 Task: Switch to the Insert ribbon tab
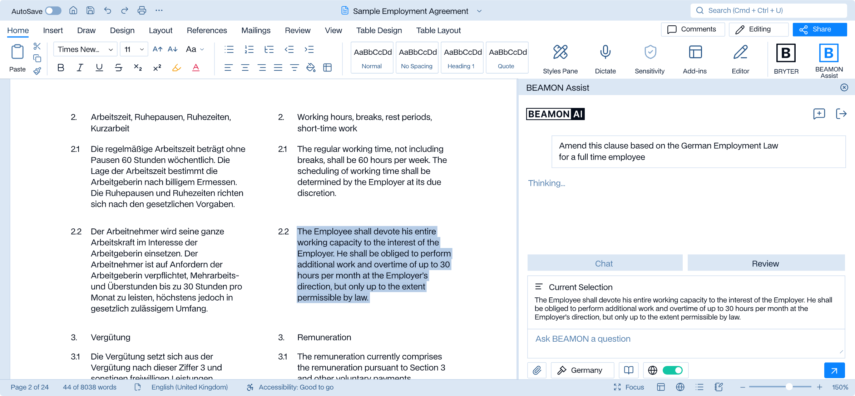point(53,30)
